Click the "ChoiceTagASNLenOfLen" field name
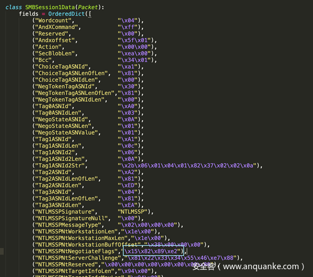 (72, 73)
